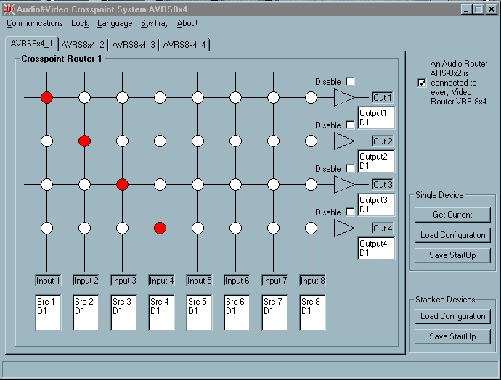Route Input 3 to Out 1 crosspoint
Viewport: 501px width, 380px height.
coord(122,98)
